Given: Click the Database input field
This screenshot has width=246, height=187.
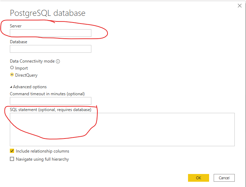Looking at the screenshot, I should tap(51, 49).
